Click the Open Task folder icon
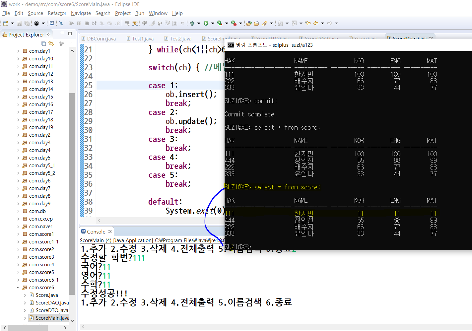 pyautogui.click(x=256, y=23)
